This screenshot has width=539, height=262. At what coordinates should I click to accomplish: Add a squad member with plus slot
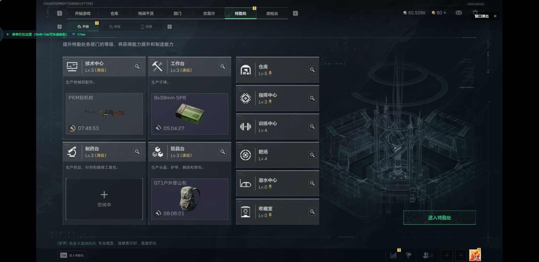447,255
